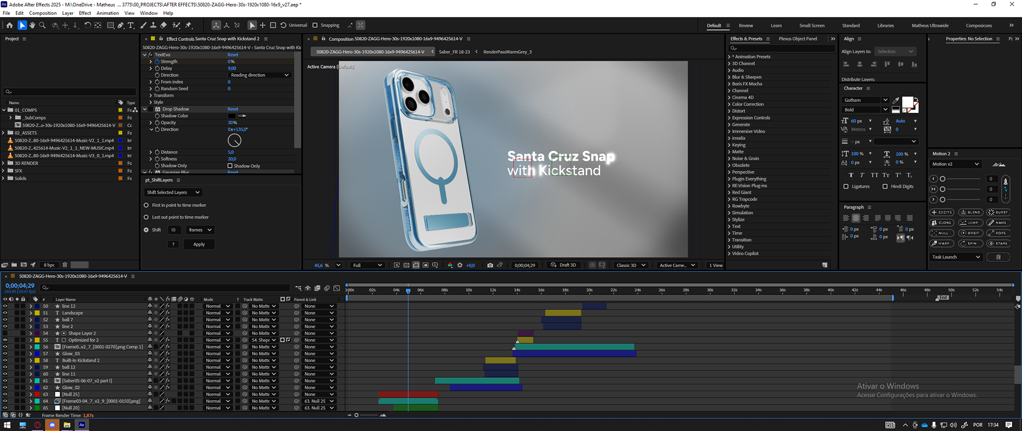1022x431 pixels.
Task: Switch to the Review workspace
Action: [746, 26]
